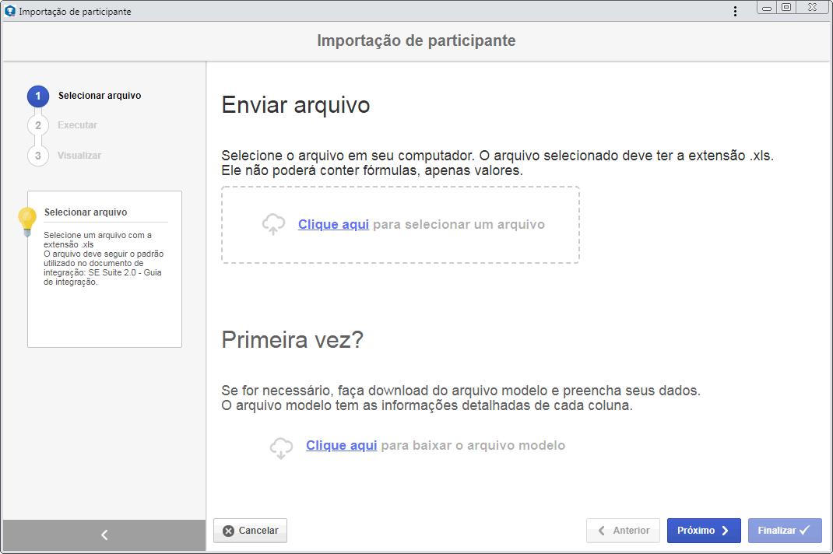Click the upload cloud icon
The image size is (833, 554).
click(x=273, y=224)
